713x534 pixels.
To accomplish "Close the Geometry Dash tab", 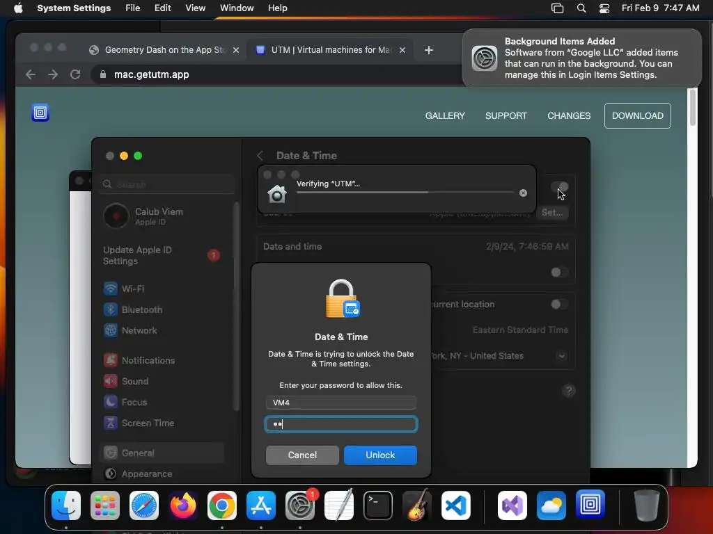I will click(x=236, y=50).
